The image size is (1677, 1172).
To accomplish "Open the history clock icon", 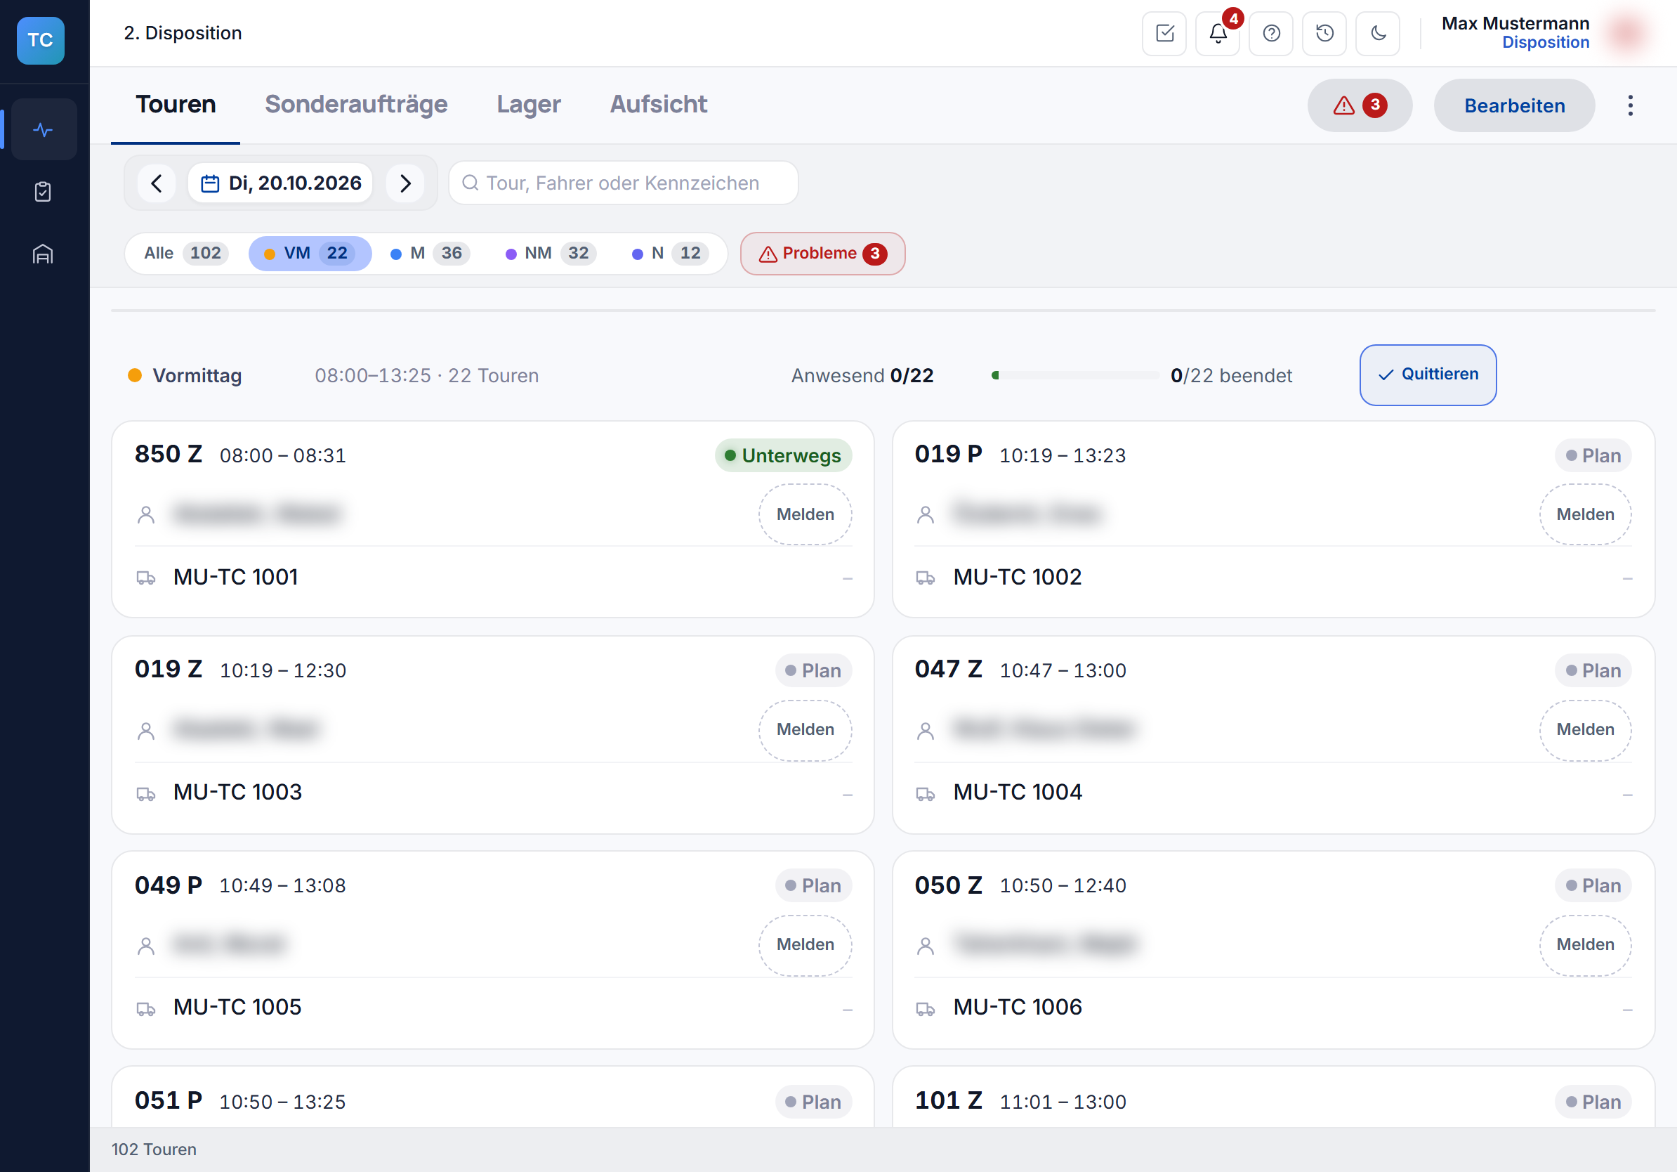I will click(x=1325, y=34).
